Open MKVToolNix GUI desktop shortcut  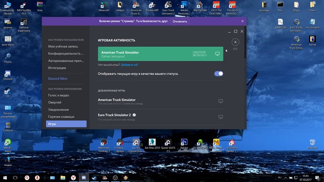point(24,8)
